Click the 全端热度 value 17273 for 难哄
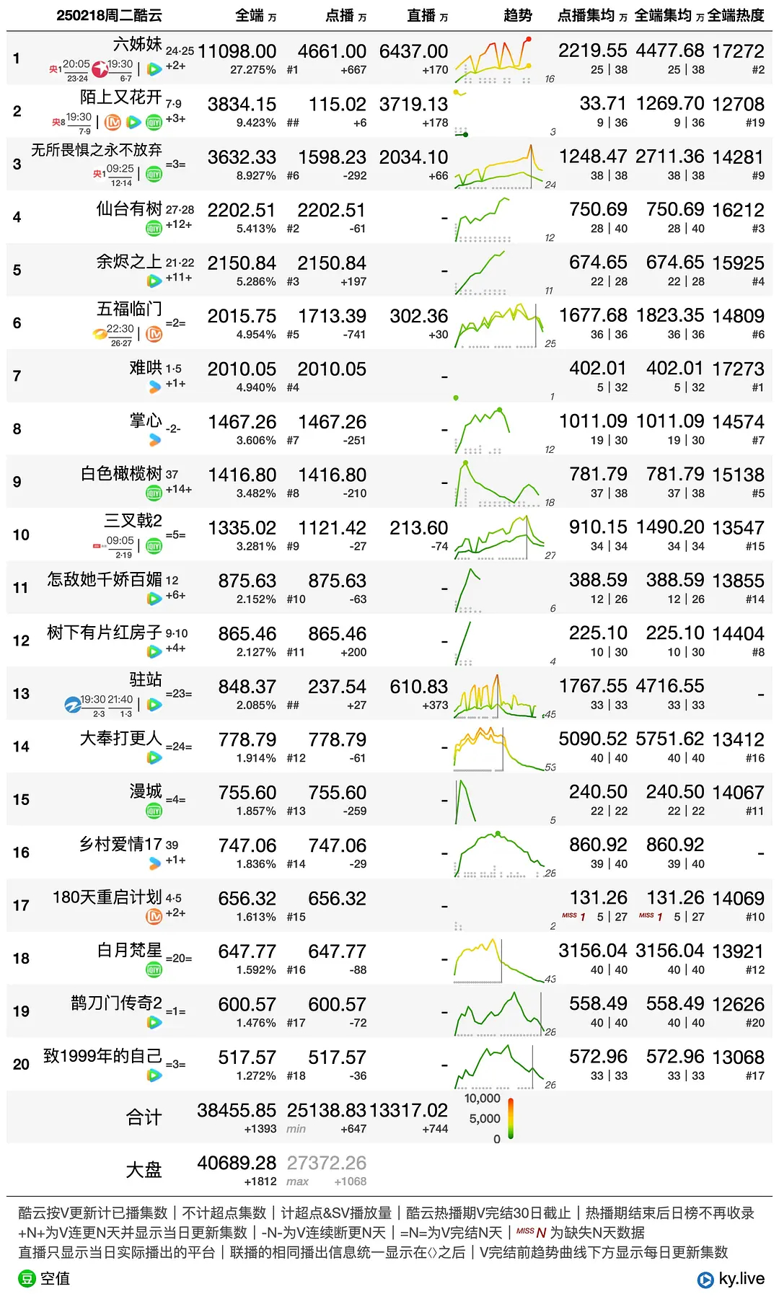 tap(738, 369)
